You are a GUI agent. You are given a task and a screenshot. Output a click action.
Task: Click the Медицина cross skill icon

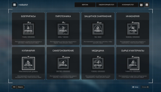pos(98,63)
